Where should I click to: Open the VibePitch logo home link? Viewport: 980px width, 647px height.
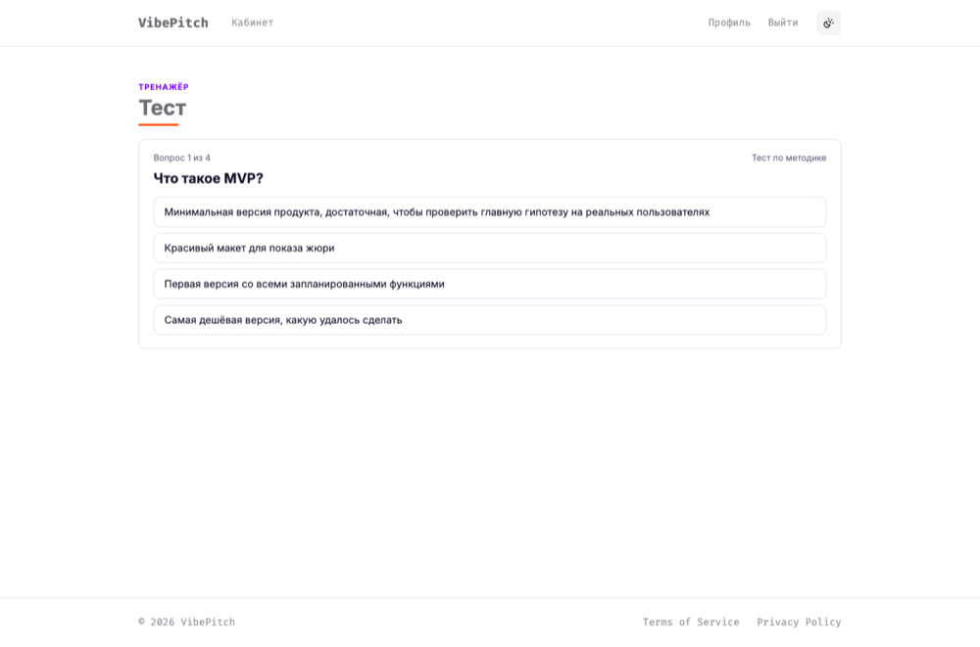point(173,23)
